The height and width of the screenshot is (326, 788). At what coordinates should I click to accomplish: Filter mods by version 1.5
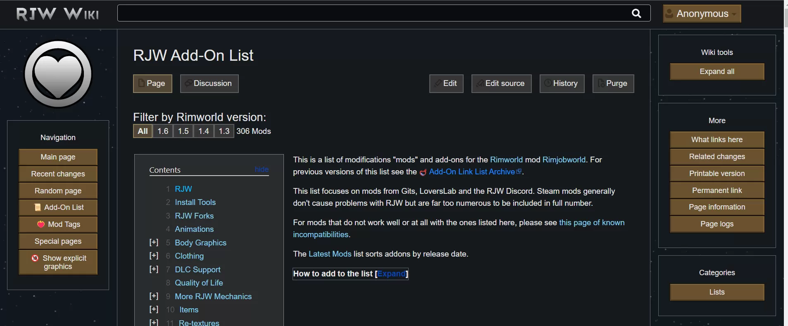[183, 131]
